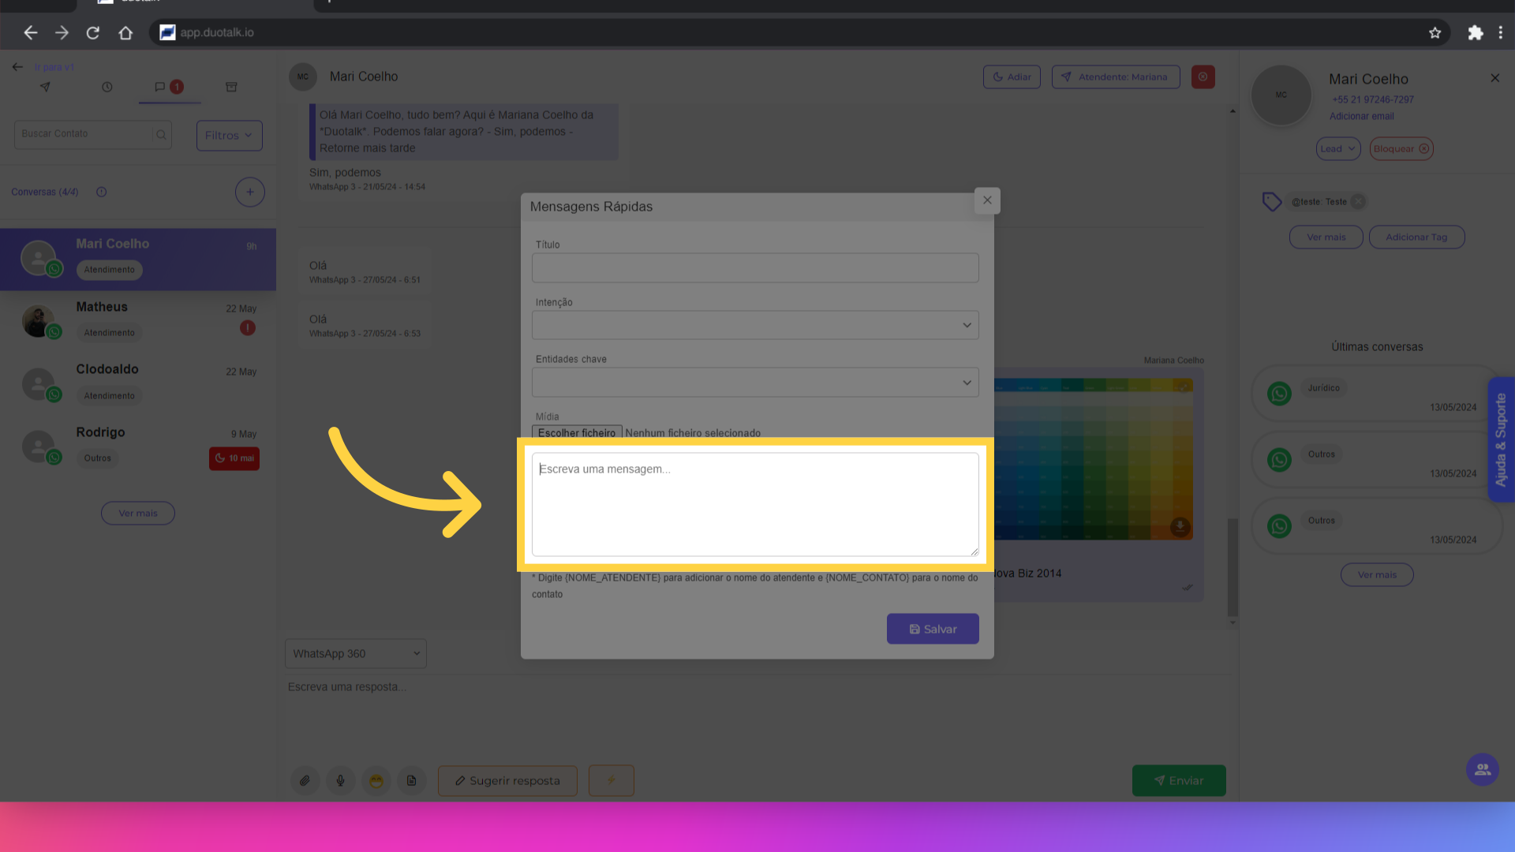
Task: Click WhatsApp icon of Jurídico conversation
Action: pos(1279,394)
